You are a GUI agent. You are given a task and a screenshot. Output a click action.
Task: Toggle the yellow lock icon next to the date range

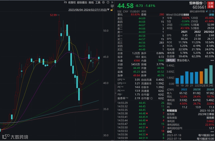112,10
